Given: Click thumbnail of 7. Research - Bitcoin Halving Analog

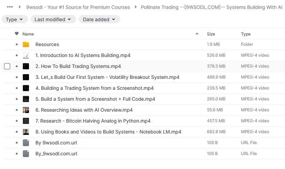Looking at the screenshot, I should [x=26, y=121].
